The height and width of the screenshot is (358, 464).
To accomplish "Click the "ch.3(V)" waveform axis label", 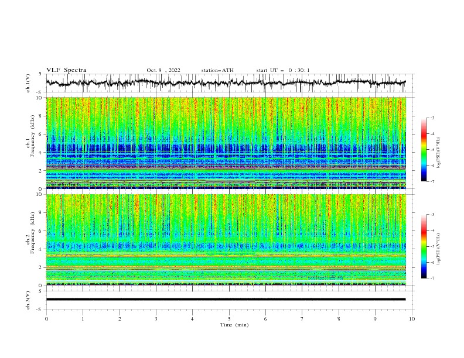I will pos(28,300).
